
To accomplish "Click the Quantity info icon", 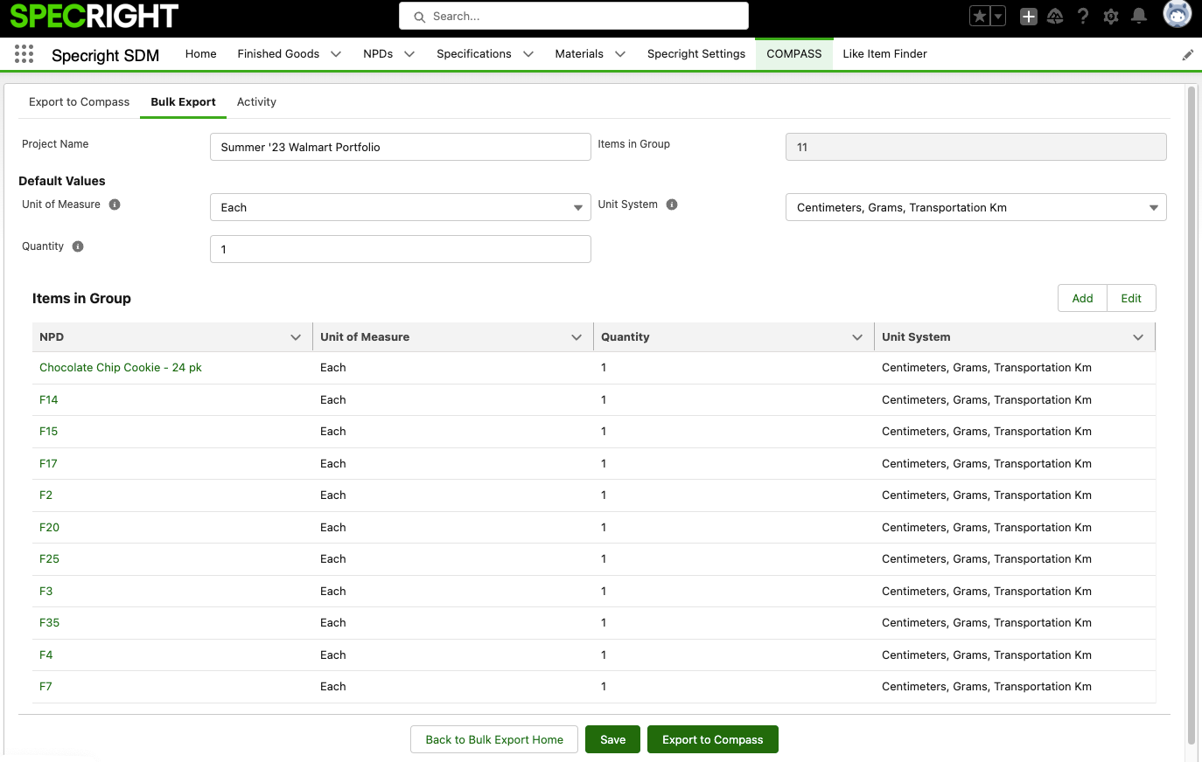I will [78, 246].
